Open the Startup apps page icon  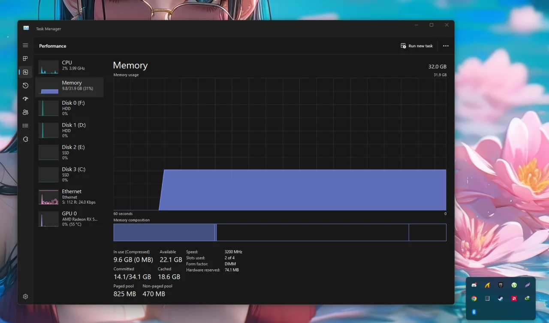(x=25, y=99)
